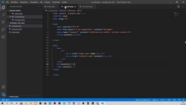The width and height of the screenshot is (186, 105).
Task: Open the Source Control view
Action: click(3, 22)
